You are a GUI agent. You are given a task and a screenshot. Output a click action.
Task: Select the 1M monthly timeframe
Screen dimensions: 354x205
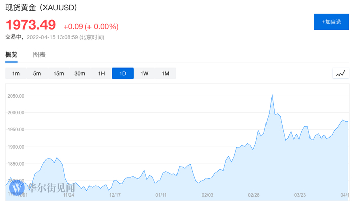(x=165, y=74)
